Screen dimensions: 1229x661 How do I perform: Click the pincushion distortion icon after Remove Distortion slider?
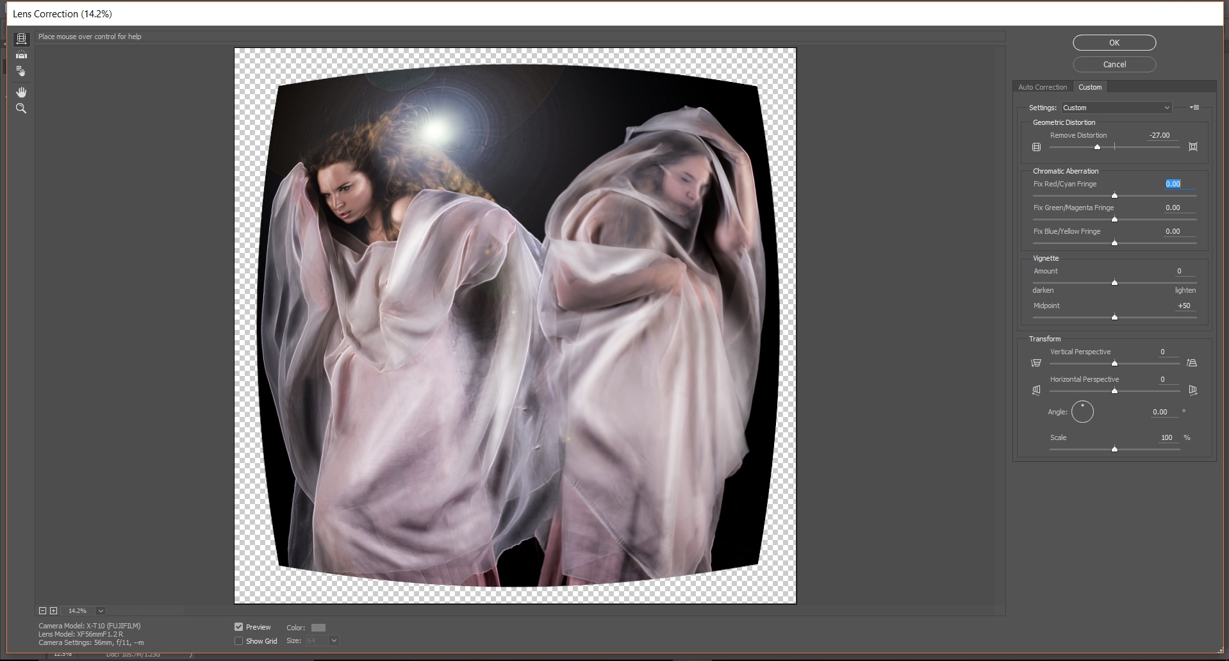pyautogui.click(x=1193, y=147)
